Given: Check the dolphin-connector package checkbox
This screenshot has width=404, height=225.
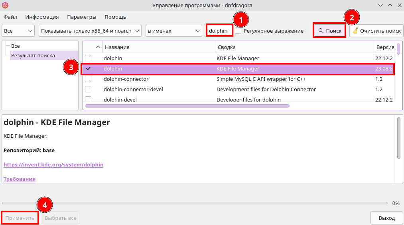Looking at the screenshot, I should tap(88, 79).
